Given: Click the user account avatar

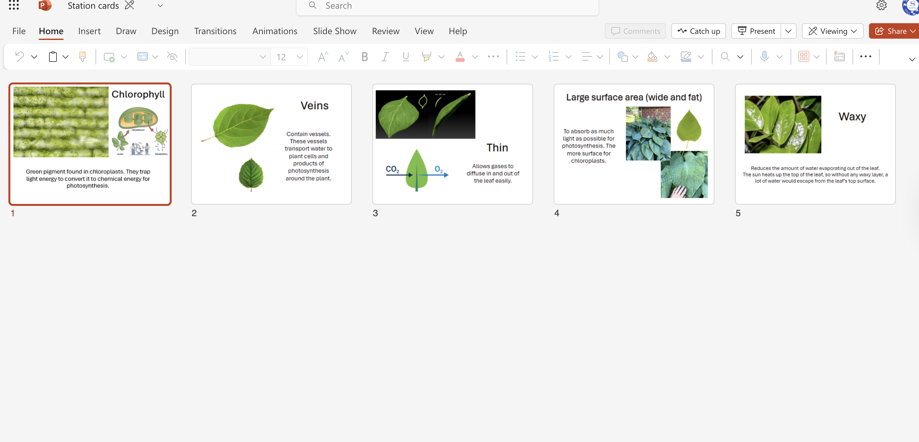Looking at the screenshot, I should pos(912,6).
